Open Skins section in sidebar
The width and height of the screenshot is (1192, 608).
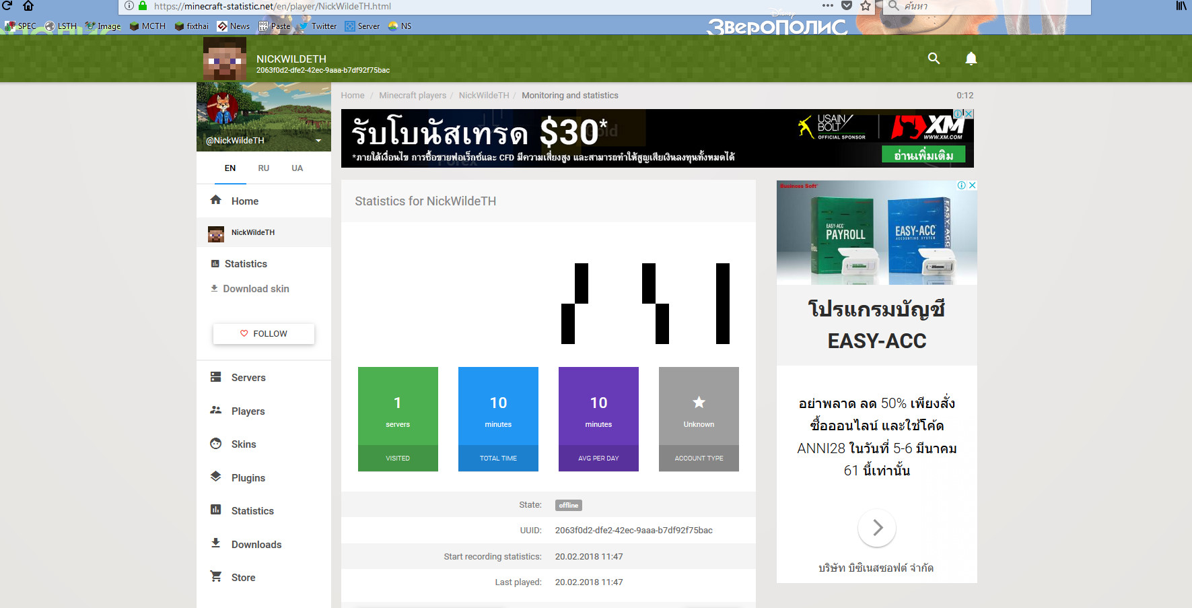243,444
